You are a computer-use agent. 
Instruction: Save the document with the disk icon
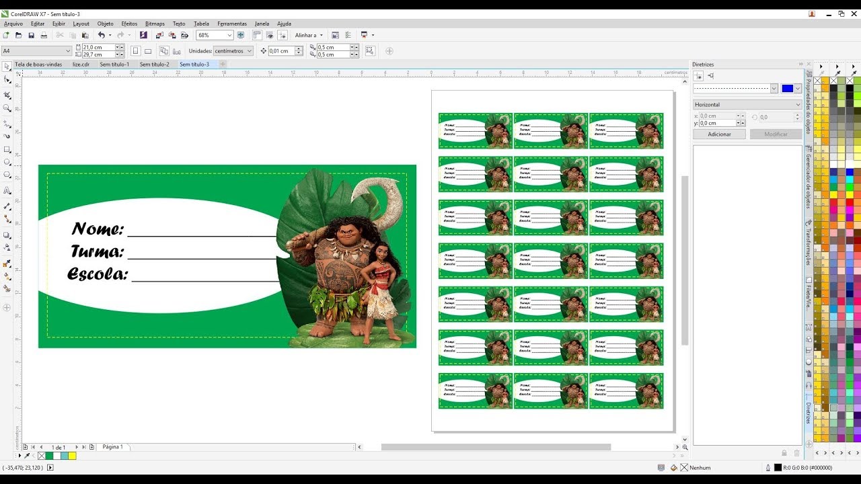coord(31,35)
